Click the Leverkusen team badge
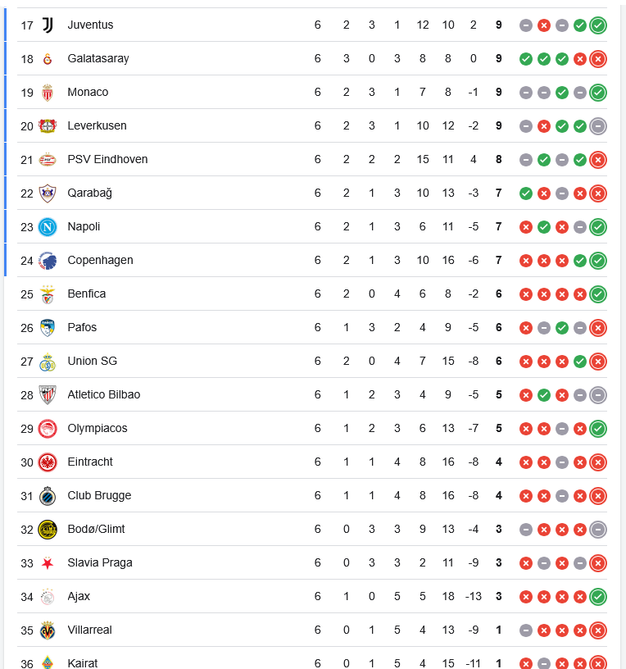This screenshot has height=669, width=626. coord(48,126)
